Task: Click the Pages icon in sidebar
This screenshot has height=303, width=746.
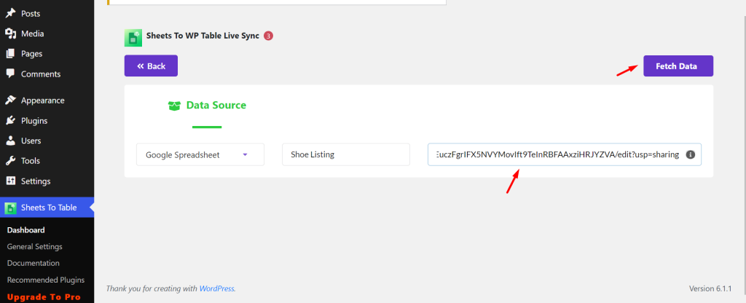Action: (x=10, y=54)
